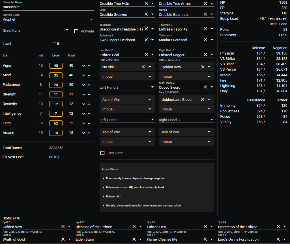Remove Elden Stars spell
The height and width of the screenshot is (244, 290).
(x=134, y=239)
